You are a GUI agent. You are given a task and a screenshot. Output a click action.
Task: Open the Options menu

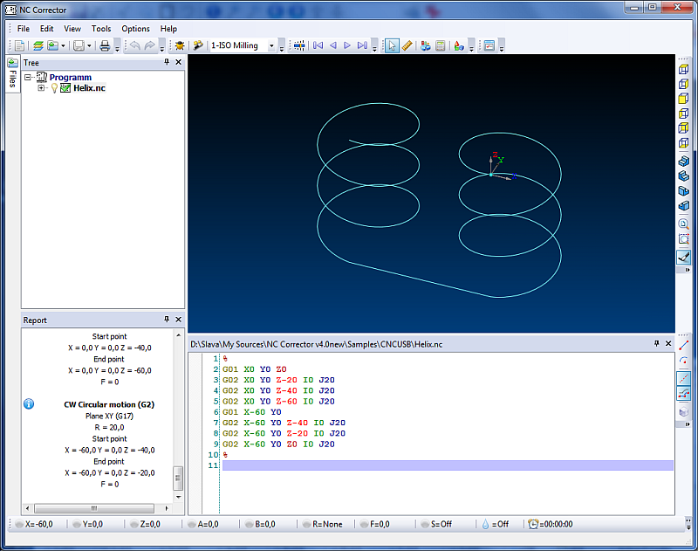(x=135, y=29)
